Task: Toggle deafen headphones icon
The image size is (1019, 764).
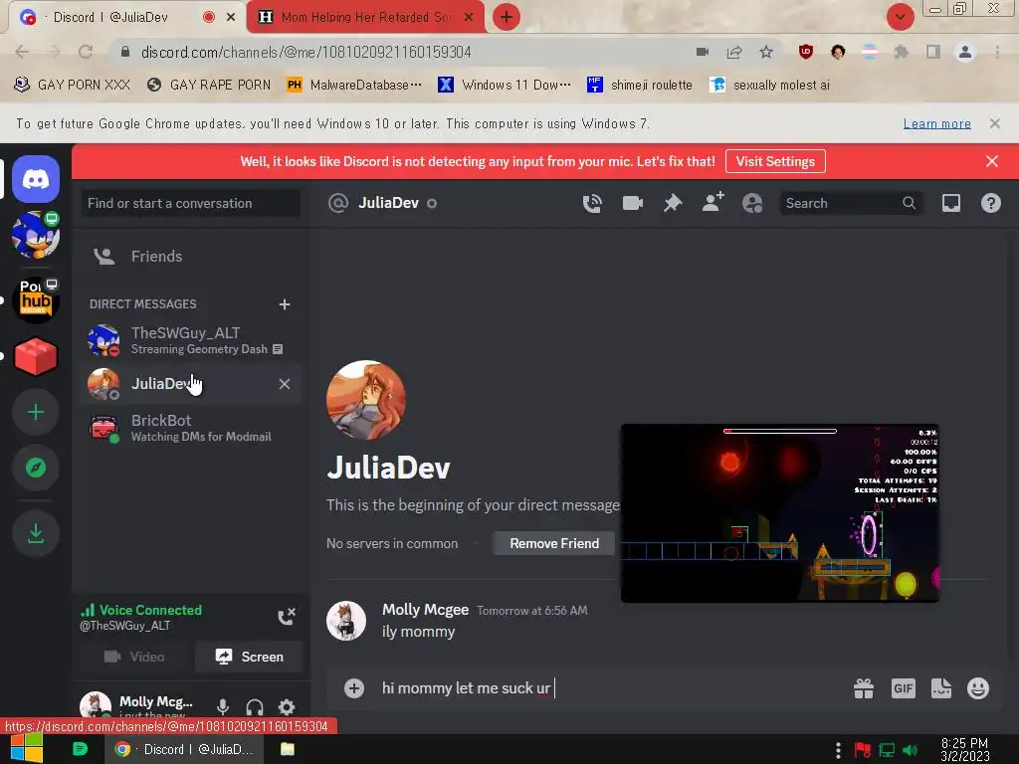Action: coord(255,707)
